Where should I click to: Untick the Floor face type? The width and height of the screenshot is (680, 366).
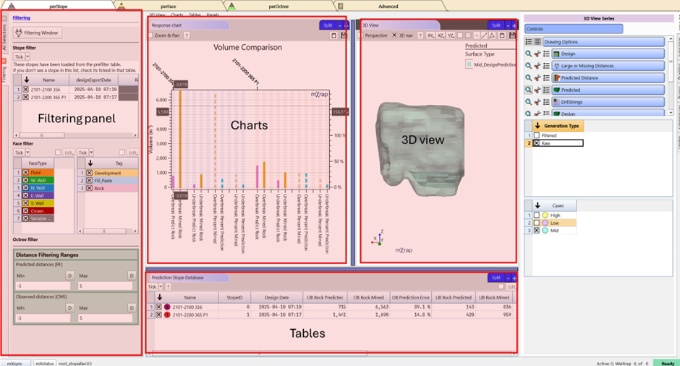25,173
